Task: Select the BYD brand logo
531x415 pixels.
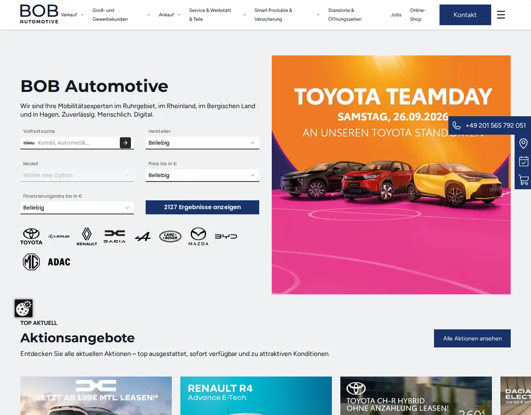Action: click(226, 237)
